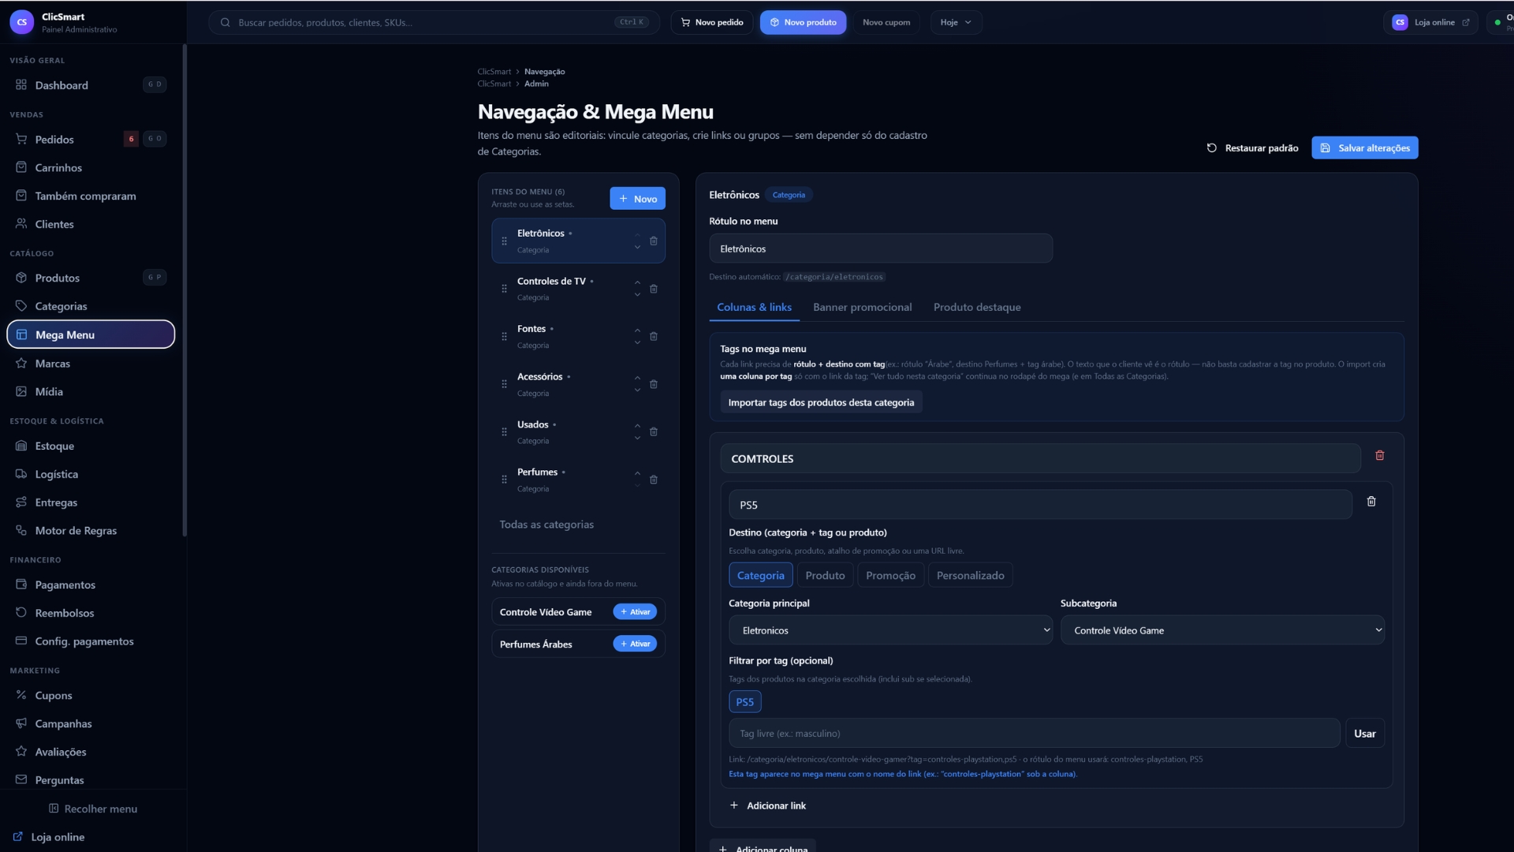
Task: Move Acessórios down in menu
Action: (x=637, y=390)
